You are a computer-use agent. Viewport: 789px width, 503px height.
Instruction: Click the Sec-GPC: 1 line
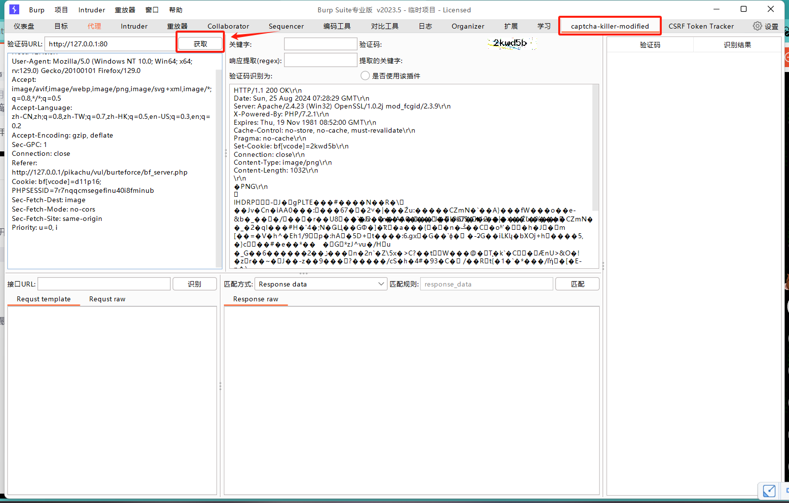29,144
